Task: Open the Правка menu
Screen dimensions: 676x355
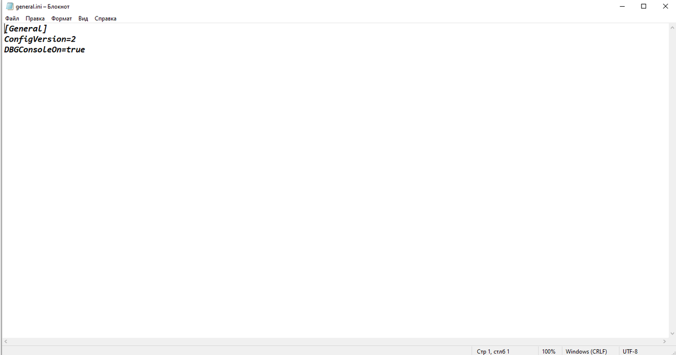Action: point(35,19)
